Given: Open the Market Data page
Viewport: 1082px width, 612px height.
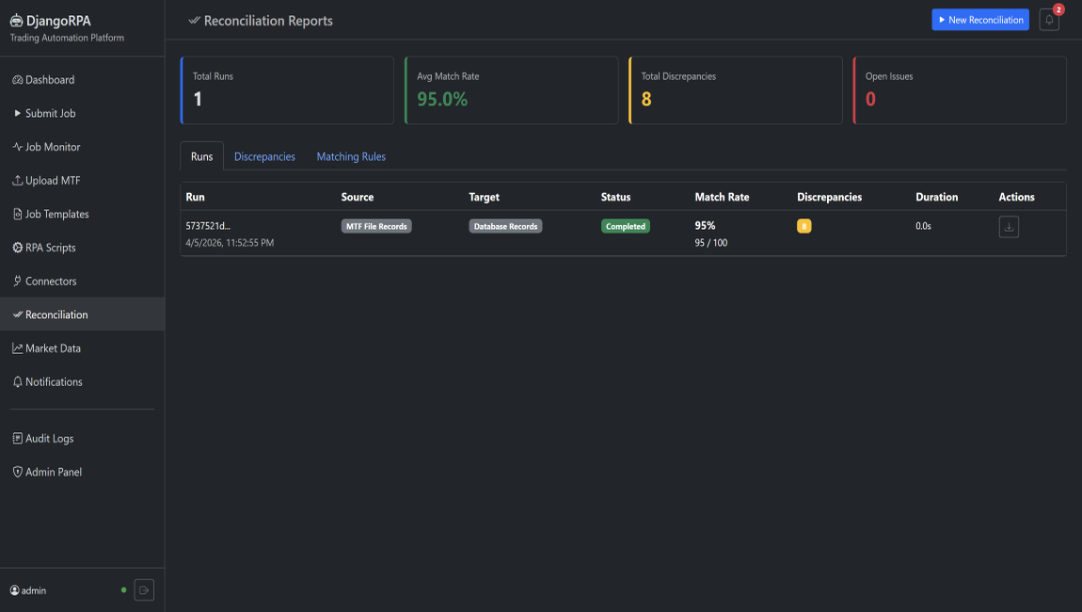Looking at the screenshot, I should [53, 348].
